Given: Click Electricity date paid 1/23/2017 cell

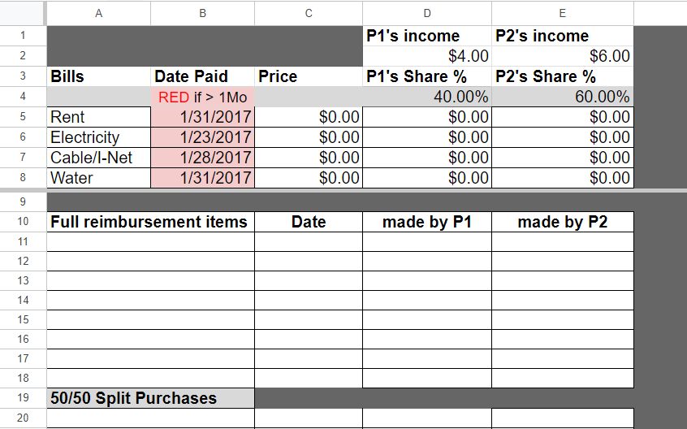Looking at the screenshot, I should pos(202,137).
